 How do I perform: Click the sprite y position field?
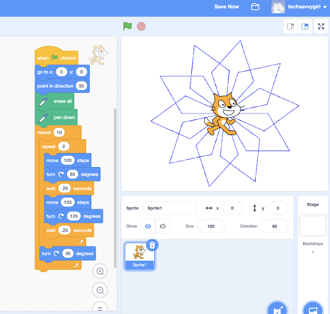click(278, 208)
